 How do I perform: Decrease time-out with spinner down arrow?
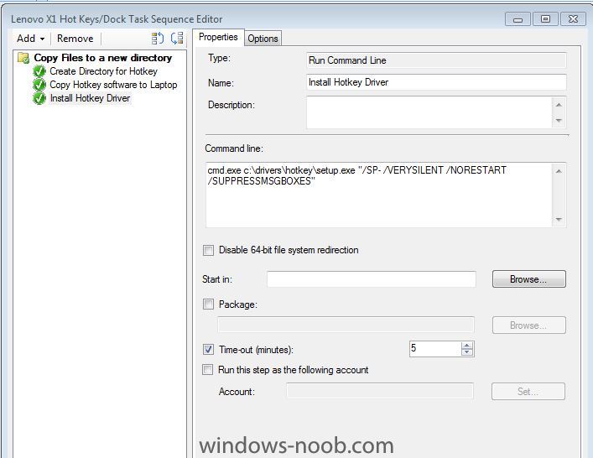click(467, 352)
